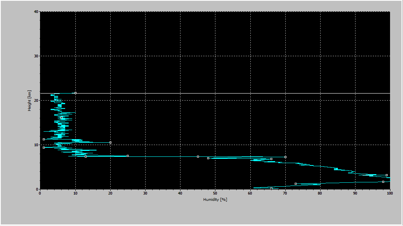The image size is (403, 226).
Task: Click the 0 label on the height axis
Action: click(x=37, y=189)
